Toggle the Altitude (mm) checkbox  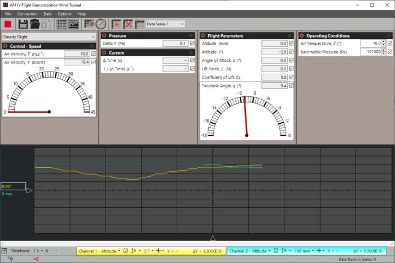pos(291,43)
